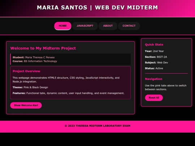The image size is (195, 146).
Task: Click the Course: BS Information Technology line
Action: pyautogui.click(x=35, y=61)
